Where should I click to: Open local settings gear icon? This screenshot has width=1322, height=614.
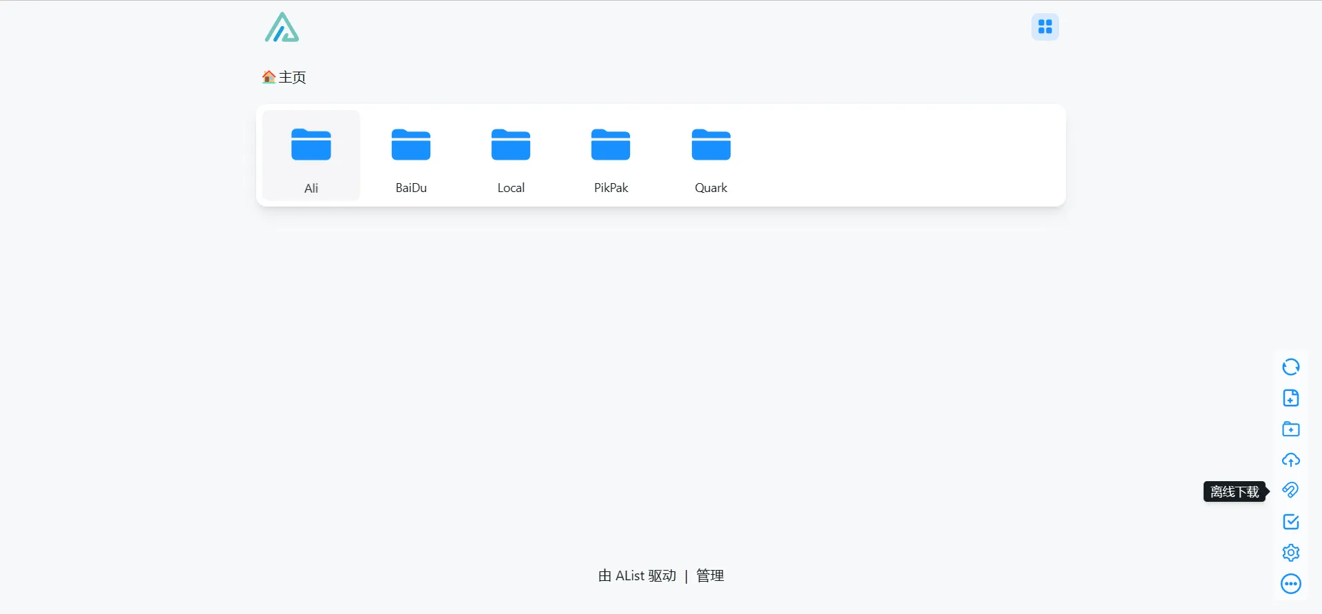(1290, 553)
